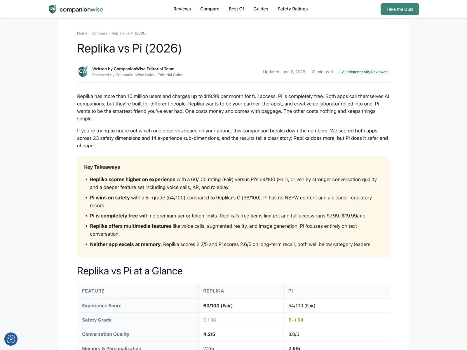
Task: Open the Compare menu item
Action: (x=210, y=9)
